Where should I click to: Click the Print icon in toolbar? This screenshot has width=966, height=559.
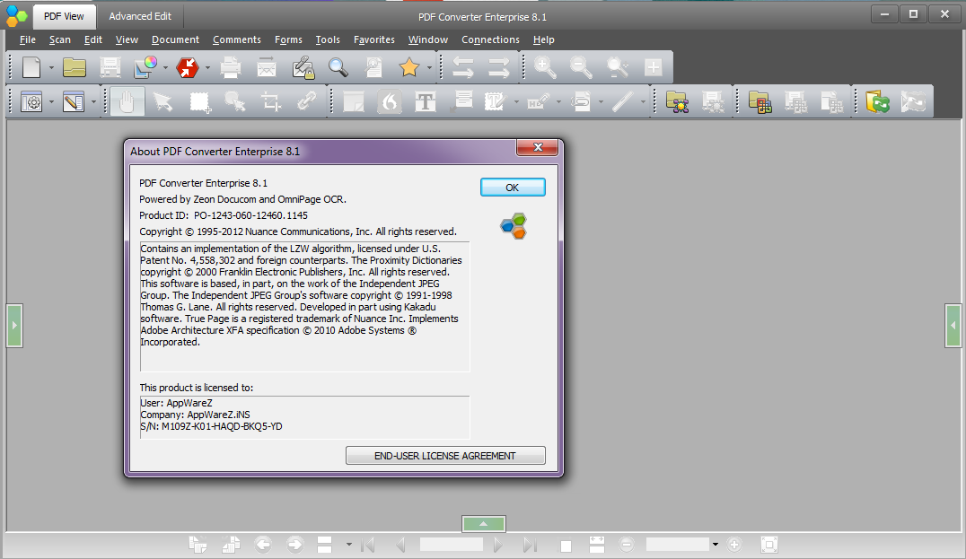tap(231, 67)
